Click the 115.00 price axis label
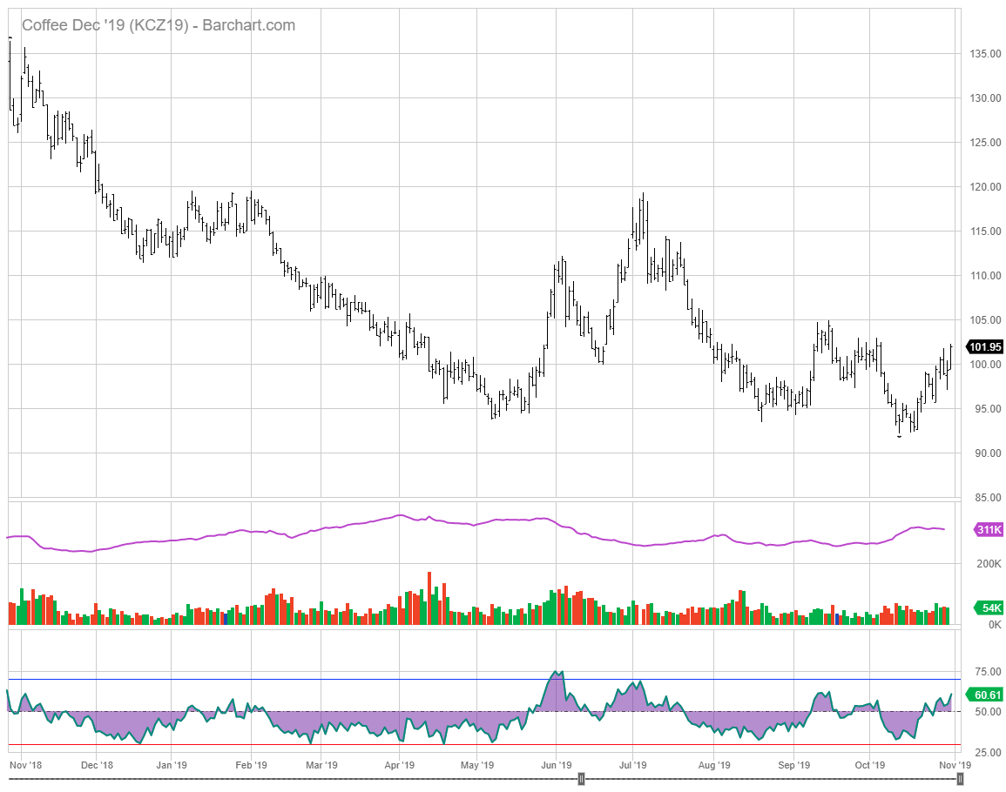 pyautogui.click(x=985, y=231)
